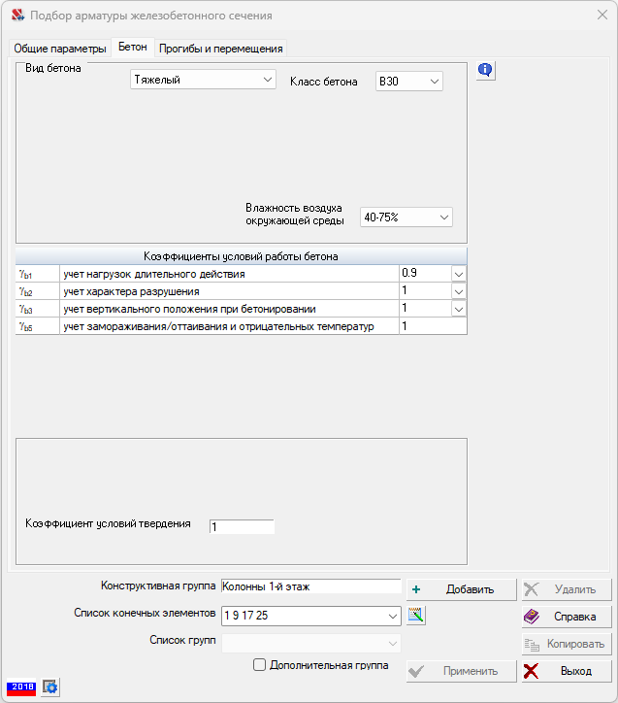
Task: Switch to the Общие параметры tab
Action: tap(60, 49)
